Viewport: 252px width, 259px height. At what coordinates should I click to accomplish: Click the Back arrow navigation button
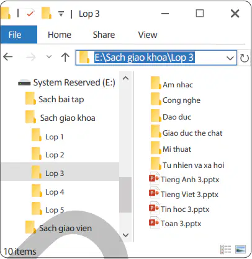point(8,57)
